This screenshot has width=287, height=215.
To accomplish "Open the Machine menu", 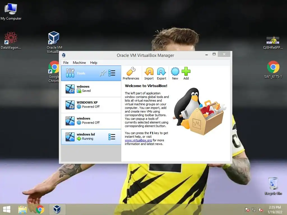I will (79, 62).
